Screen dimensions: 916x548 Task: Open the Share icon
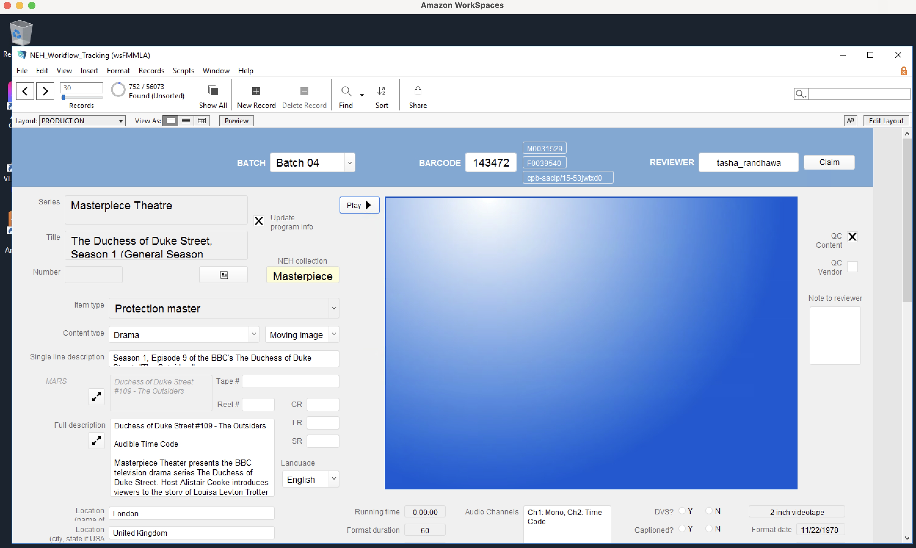tap(417, 91)
